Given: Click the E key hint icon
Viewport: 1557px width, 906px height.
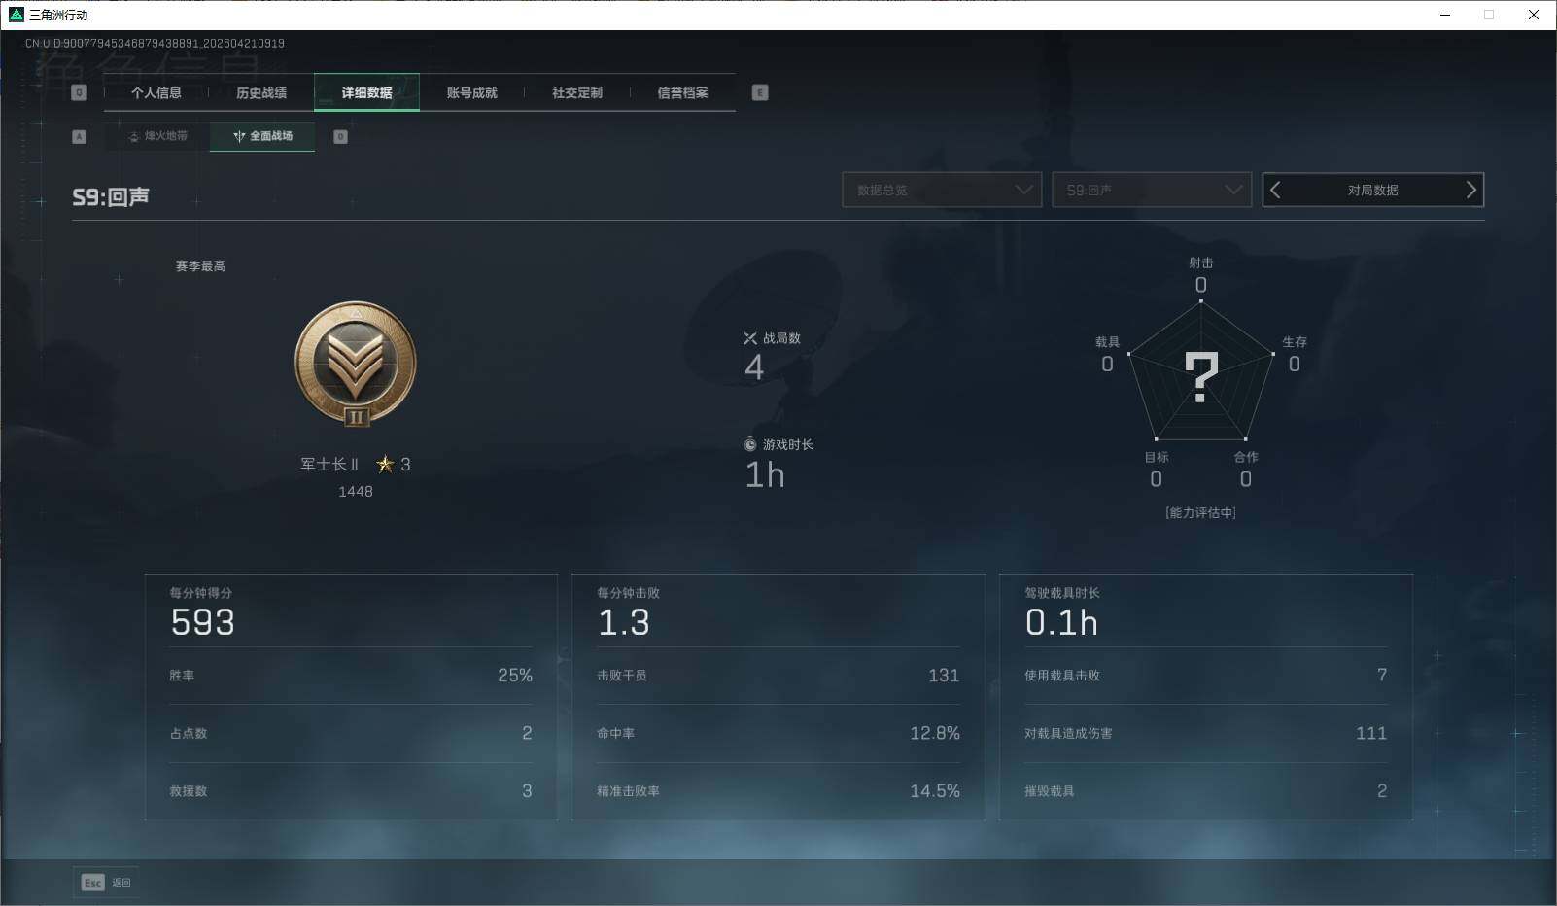Looking at the screenshot, I should click(x=760, y=92).
